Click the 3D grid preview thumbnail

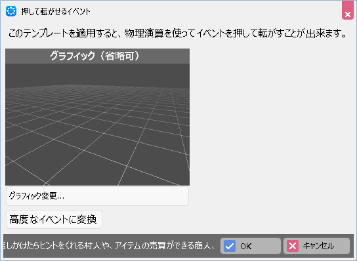pyautogui.click(x=97, y=125)
